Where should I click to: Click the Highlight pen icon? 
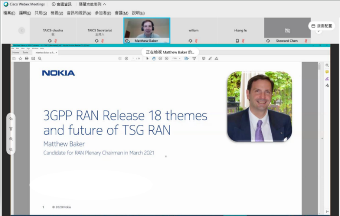[210, 58]
